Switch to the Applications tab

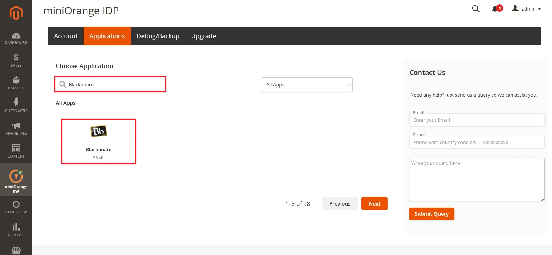tap(107, 36)
